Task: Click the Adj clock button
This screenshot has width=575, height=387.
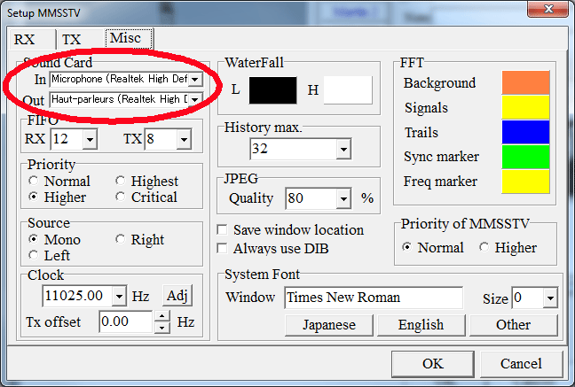Action: click(x=177, y=296)
